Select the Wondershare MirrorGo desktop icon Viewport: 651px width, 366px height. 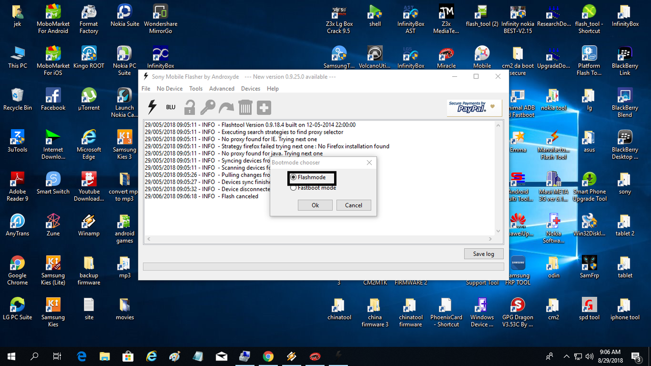pos(161,19)
